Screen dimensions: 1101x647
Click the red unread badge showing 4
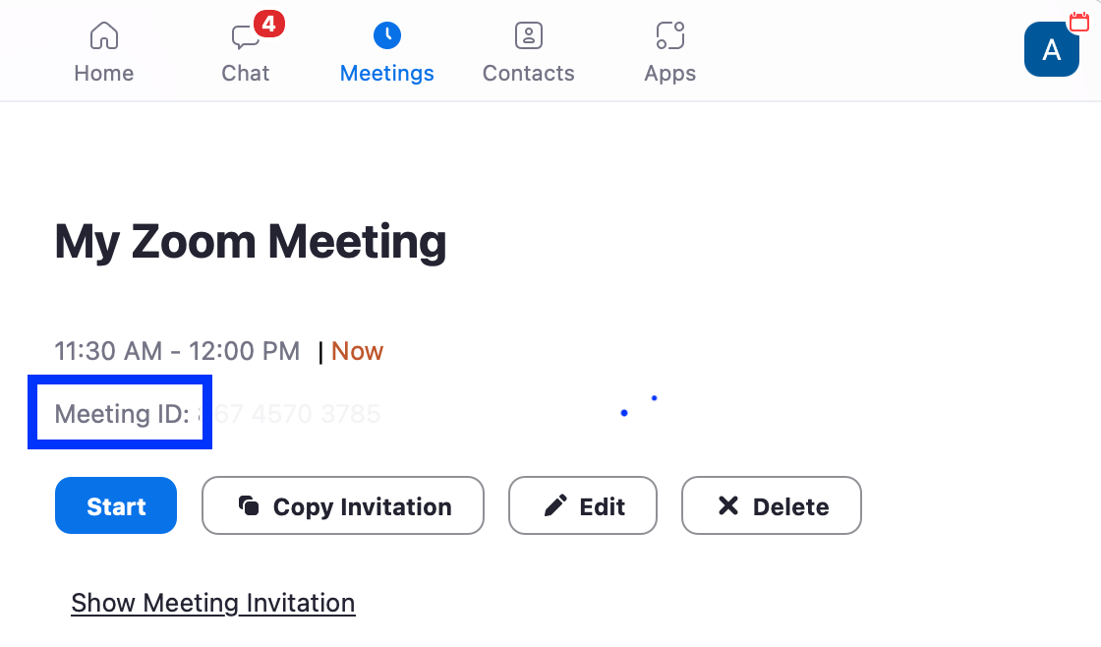pos(269,24)
